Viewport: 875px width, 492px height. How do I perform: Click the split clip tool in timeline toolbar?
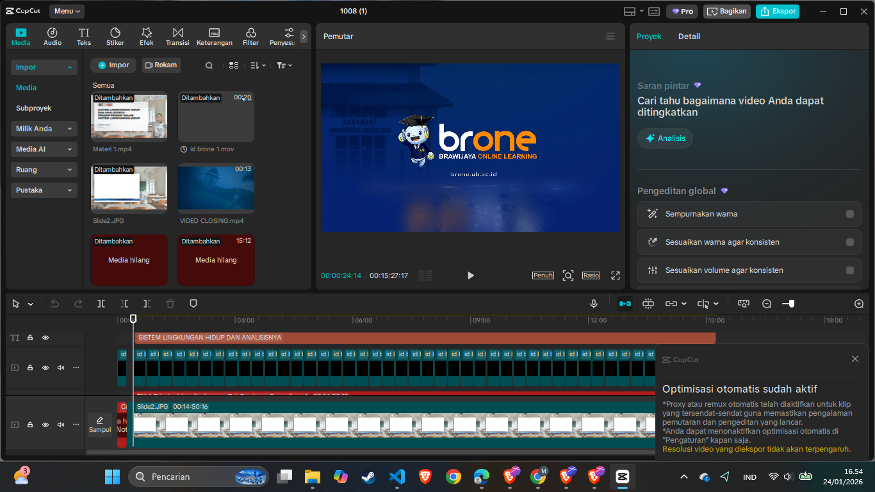tap(101, 304)
